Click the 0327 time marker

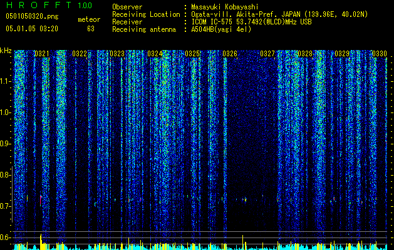point(267,54)
